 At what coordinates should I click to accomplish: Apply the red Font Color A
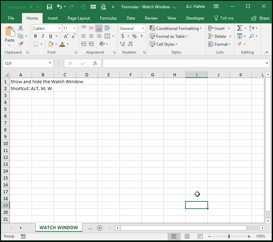pyautogui.click(x=62, y=44)
